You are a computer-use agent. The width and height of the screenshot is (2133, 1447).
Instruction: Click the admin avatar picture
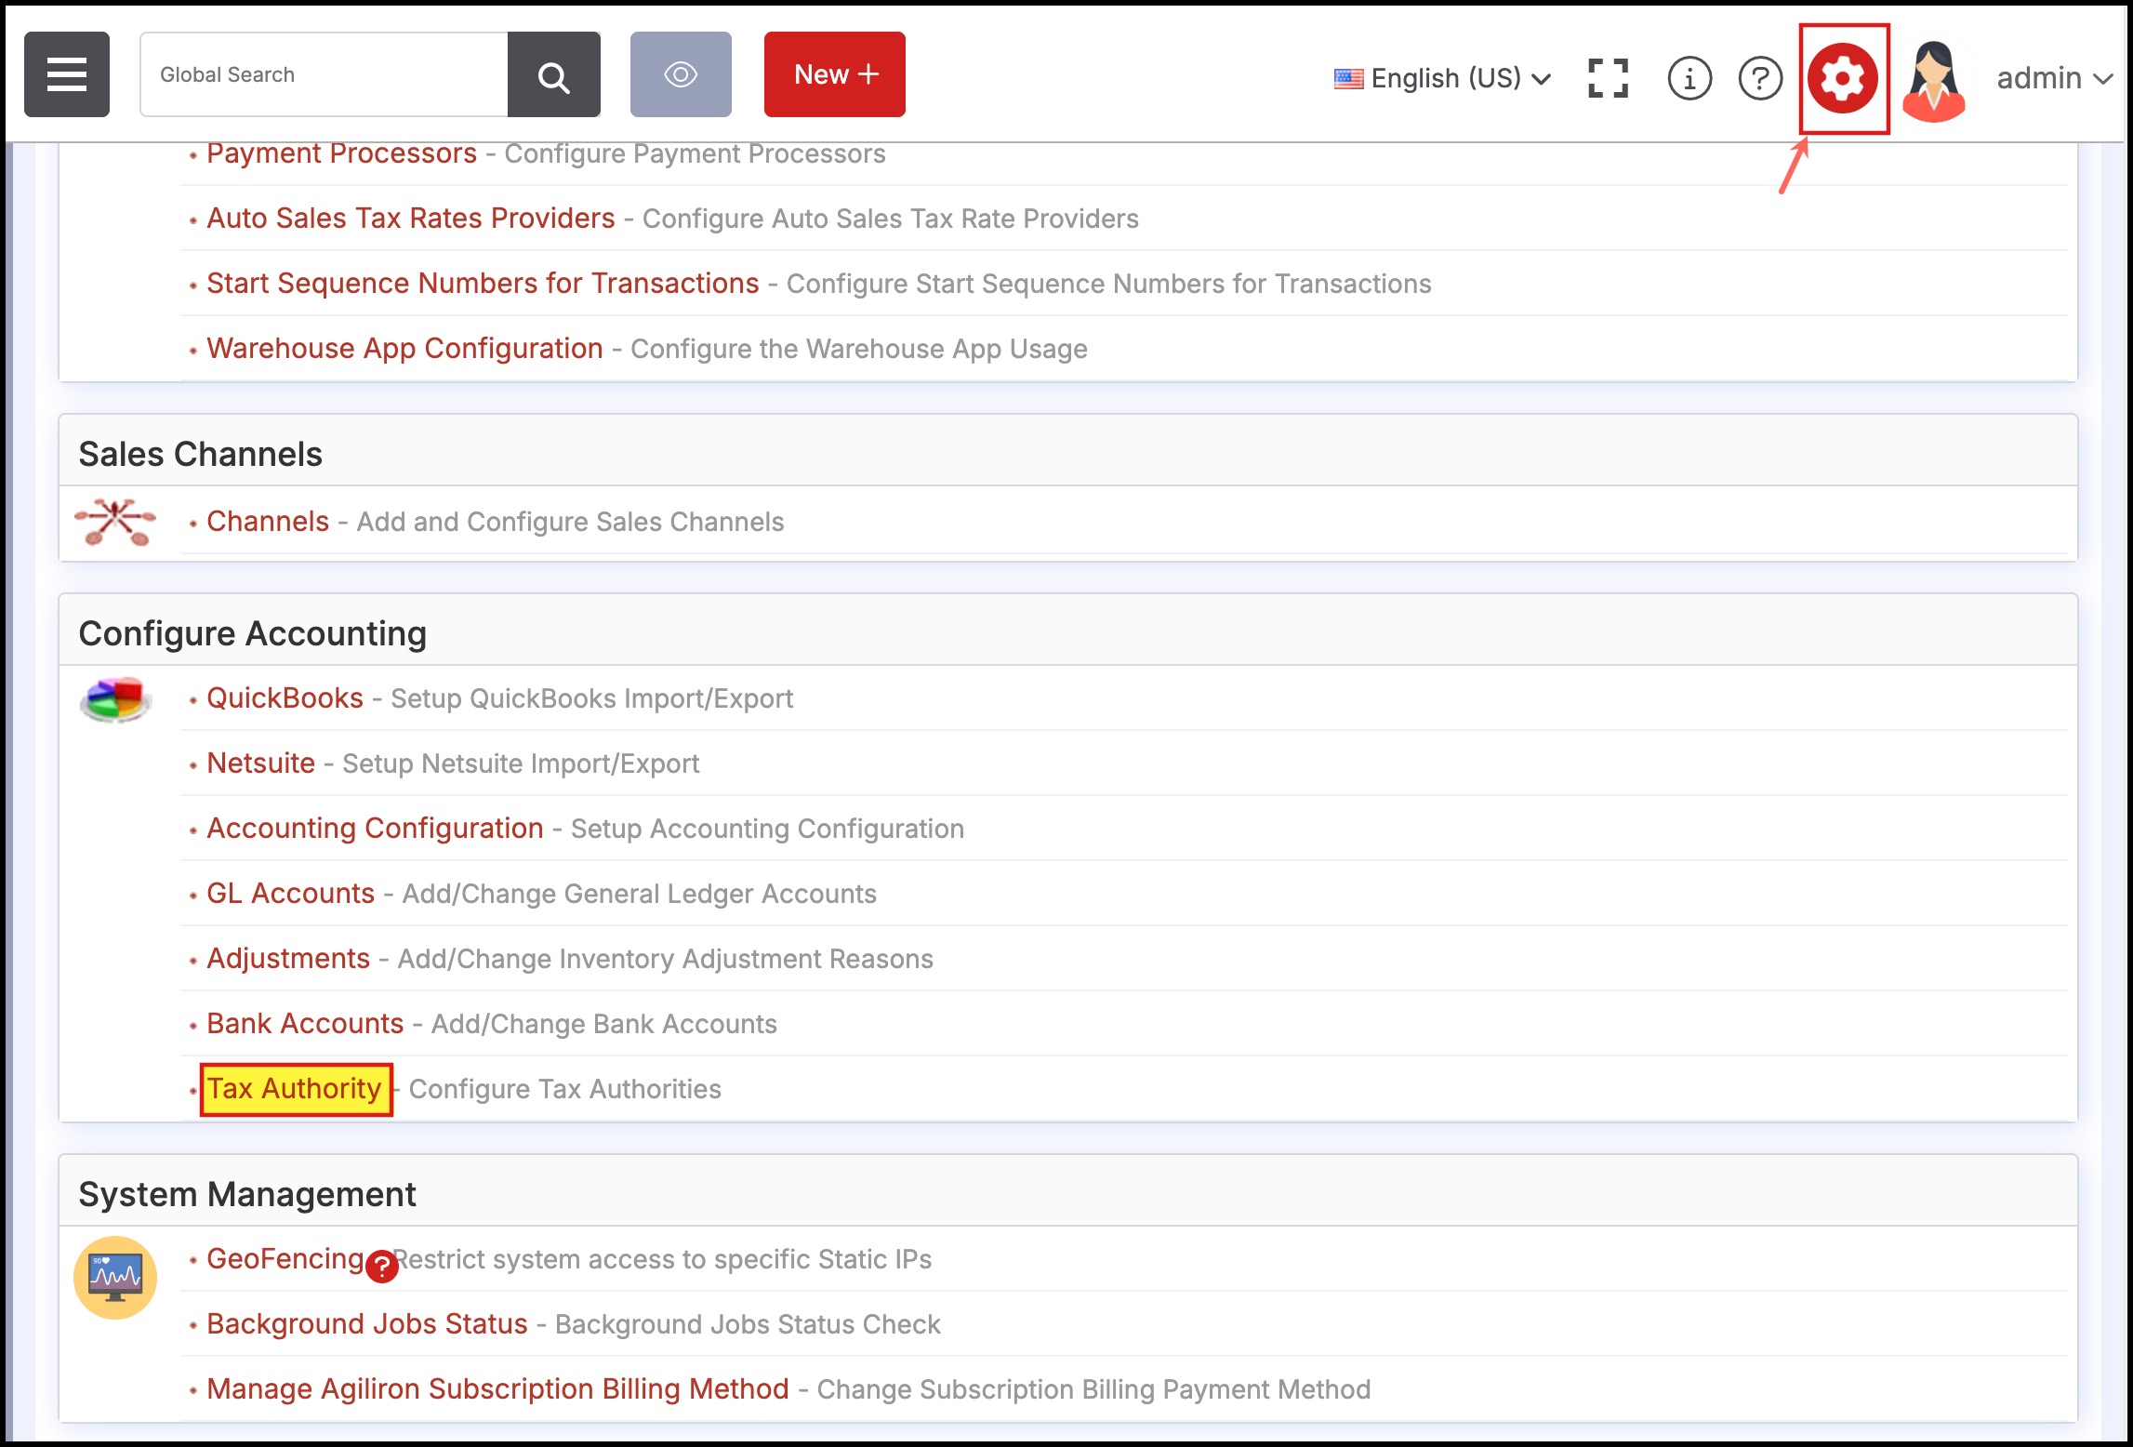coord(1933,80)
